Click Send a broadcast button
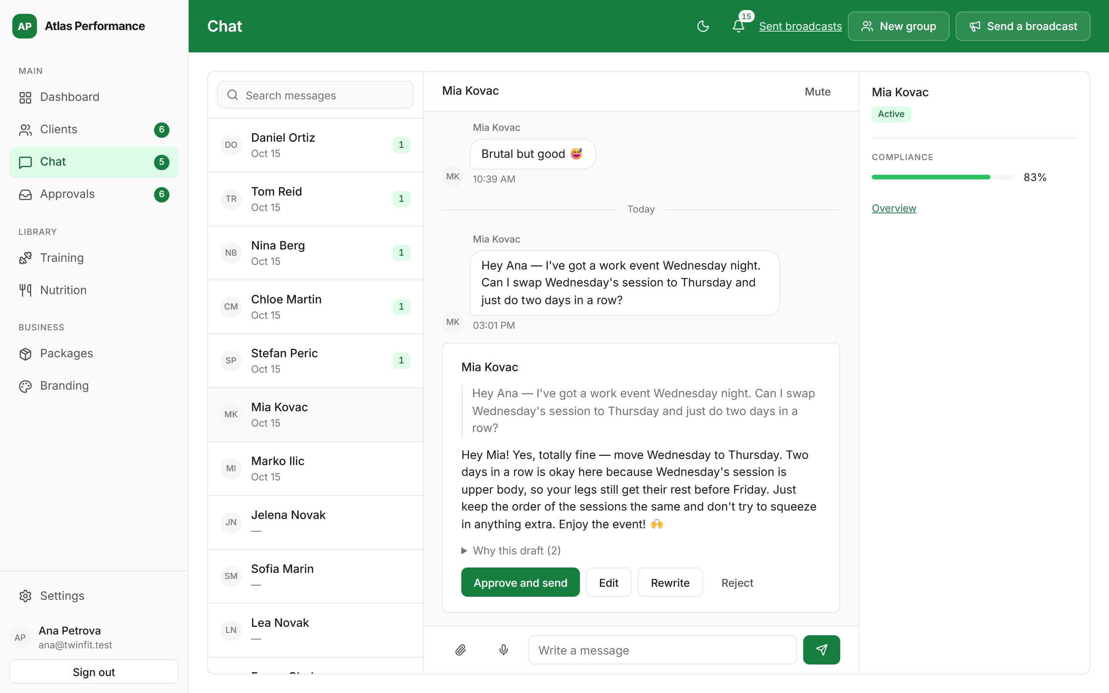Image resolution: width=1109 pixels, height=693 pixels. pos(1022,26)
